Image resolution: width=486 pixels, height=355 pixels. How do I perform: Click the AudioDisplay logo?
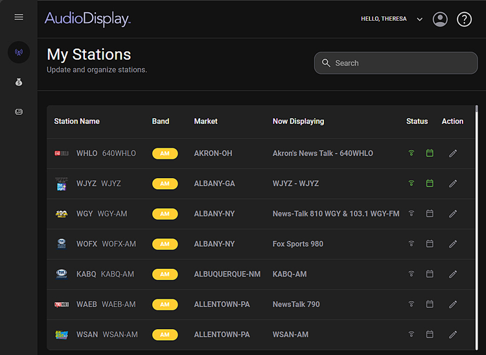87,19
